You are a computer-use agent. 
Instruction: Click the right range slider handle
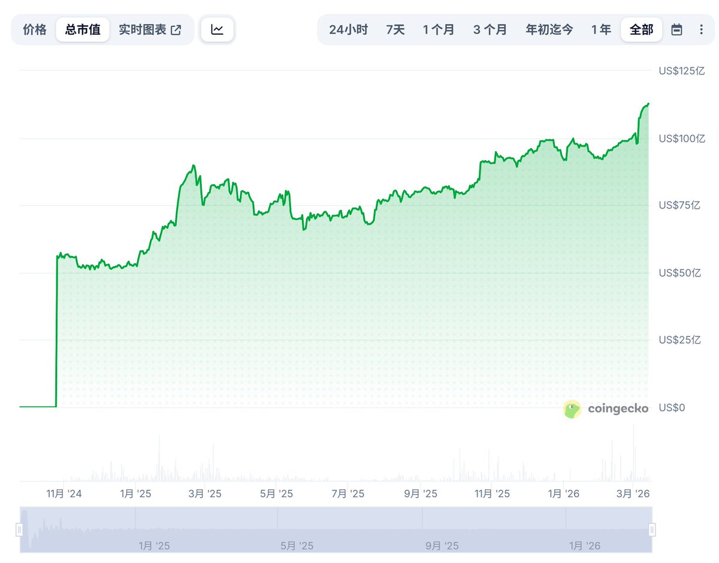652,529
